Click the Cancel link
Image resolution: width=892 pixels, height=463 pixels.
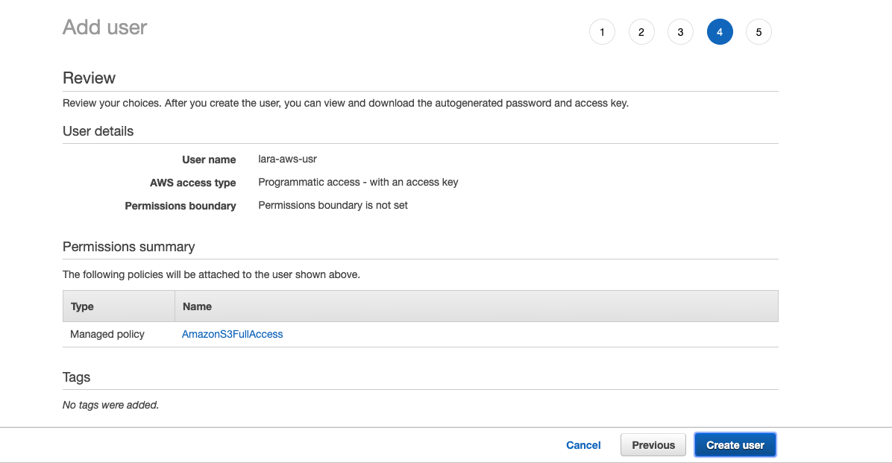(x=583, y=445)
